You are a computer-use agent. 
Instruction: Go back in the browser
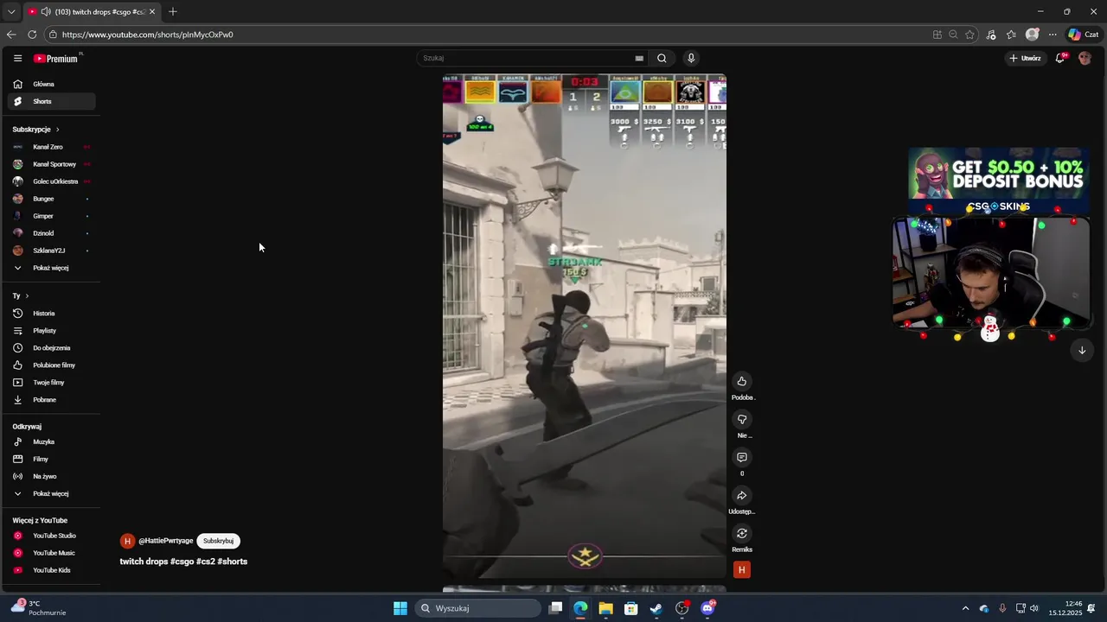10,35
